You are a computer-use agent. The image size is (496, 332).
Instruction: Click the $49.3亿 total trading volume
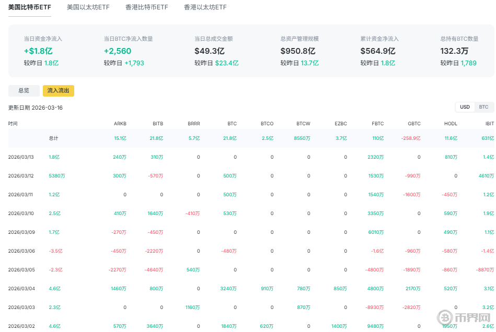pyautogui.click(x=210, y=51)
